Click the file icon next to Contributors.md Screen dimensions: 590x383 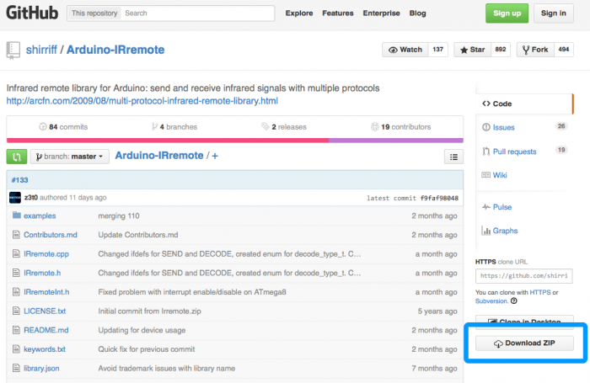tap(16, 235)
